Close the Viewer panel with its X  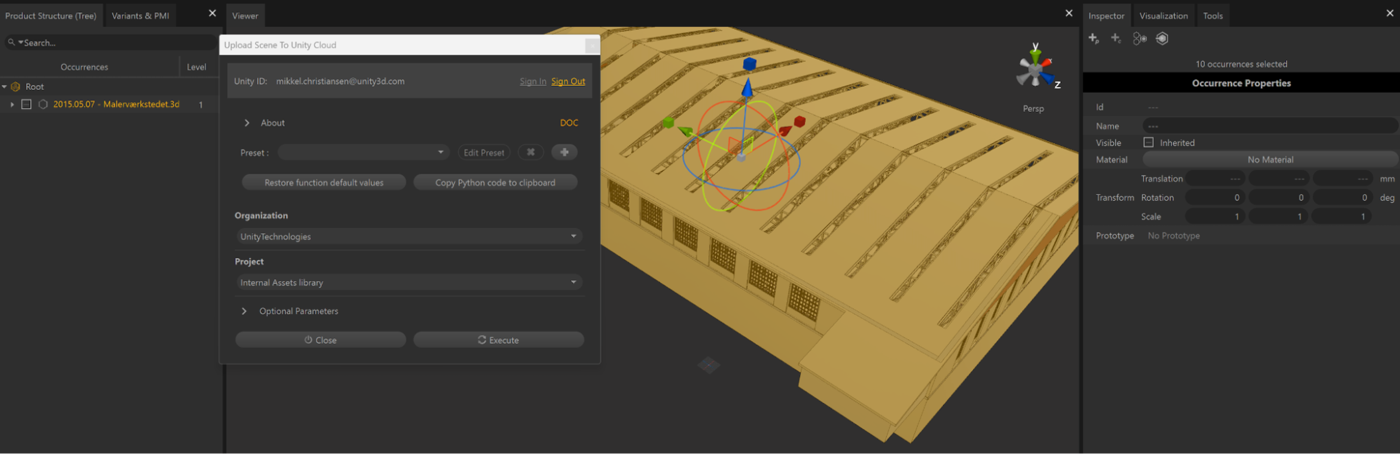coord(1068,13)
